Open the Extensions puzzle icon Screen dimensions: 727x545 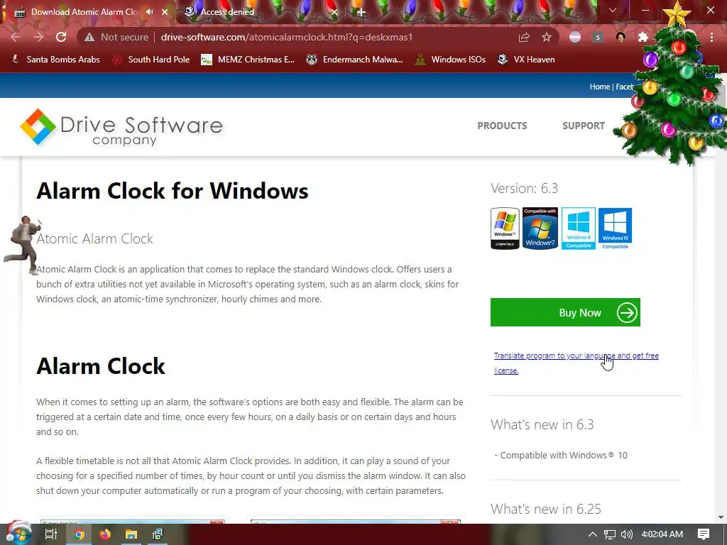[643, 37]
